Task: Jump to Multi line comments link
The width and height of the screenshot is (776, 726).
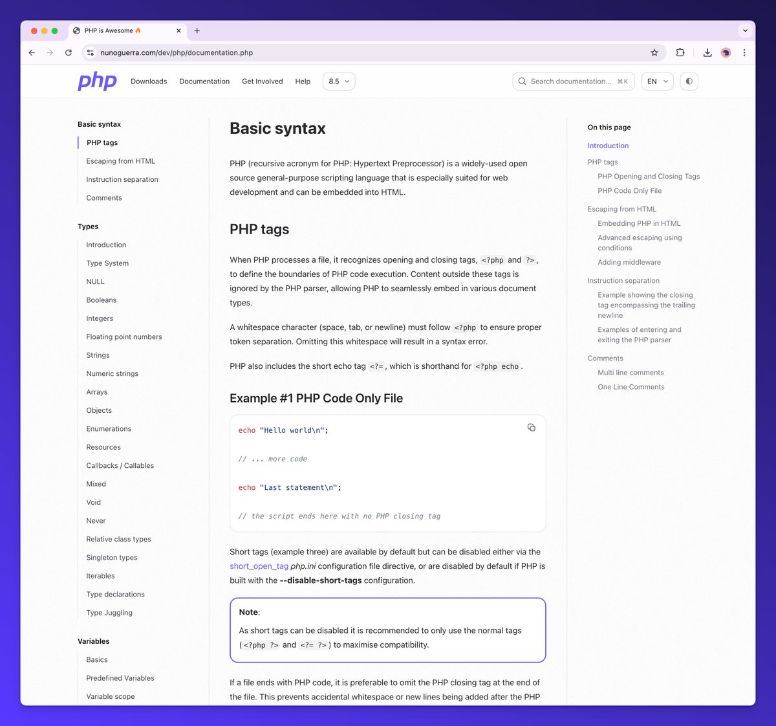Action: click(630, 373)
